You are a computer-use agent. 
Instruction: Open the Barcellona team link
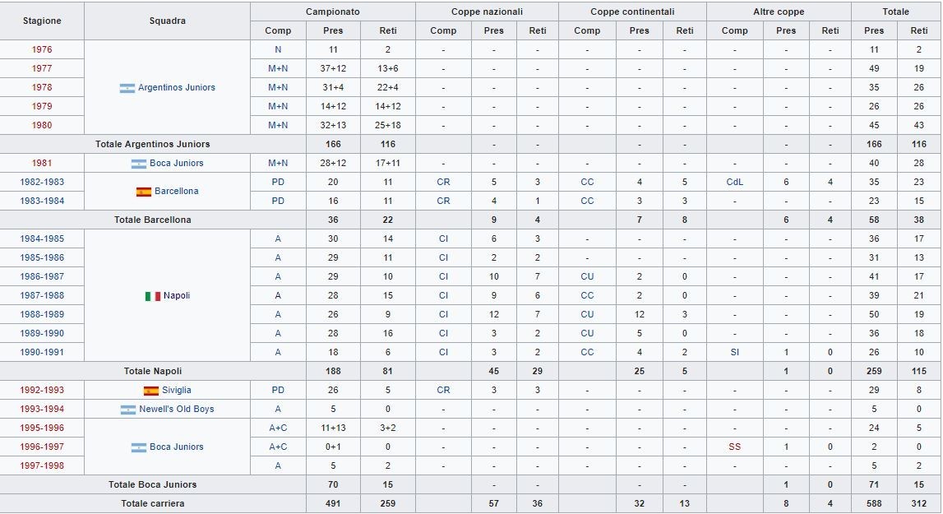click(176, 192)
